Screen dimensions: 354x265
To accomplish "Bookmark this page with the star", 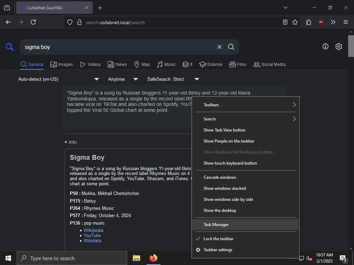I will coord(295,22).
